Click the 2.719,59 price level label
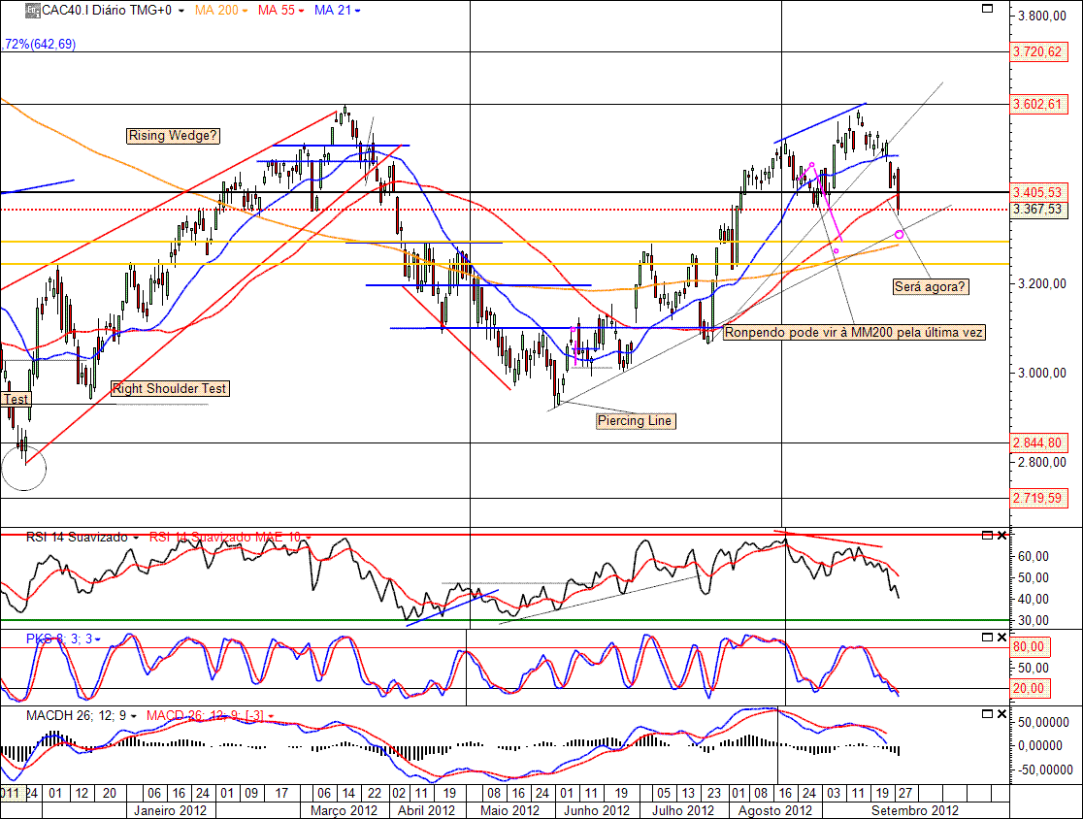 click(x=1038, y=499)
